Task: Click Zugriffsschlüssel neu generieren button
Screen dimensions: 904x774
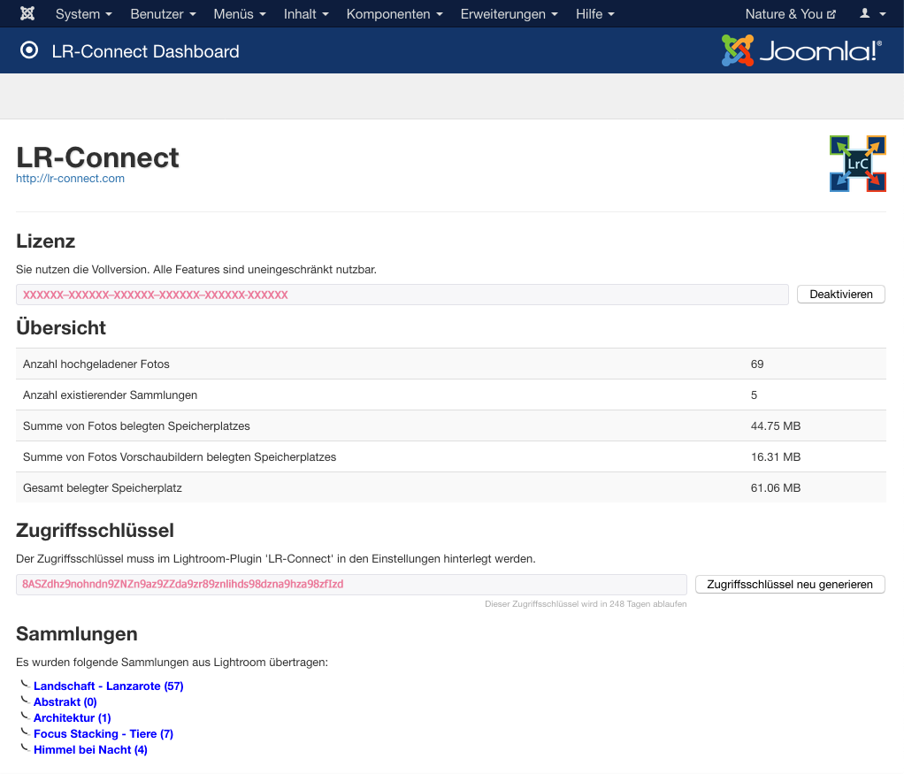Action: [790, 585]
